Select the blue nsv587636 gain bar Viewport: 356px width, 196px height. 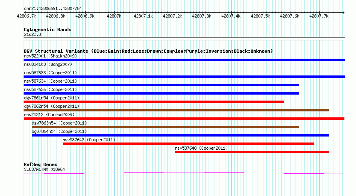[x=161, y=93]
